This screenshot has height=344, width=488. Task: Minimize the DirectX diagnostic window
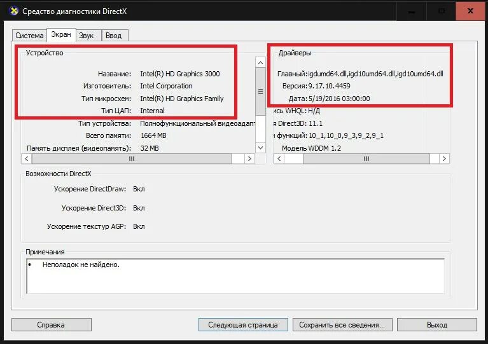tap(412, 11)
